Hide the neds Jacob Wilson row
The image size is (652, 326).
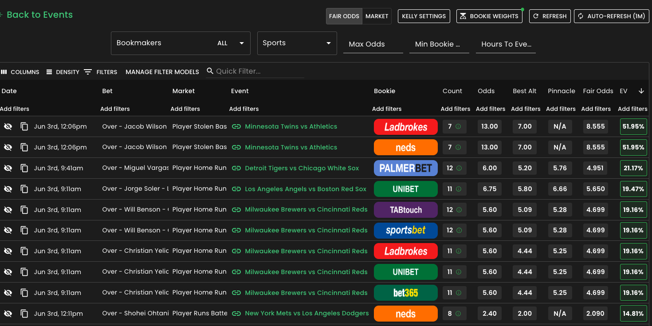click(8, 147)
